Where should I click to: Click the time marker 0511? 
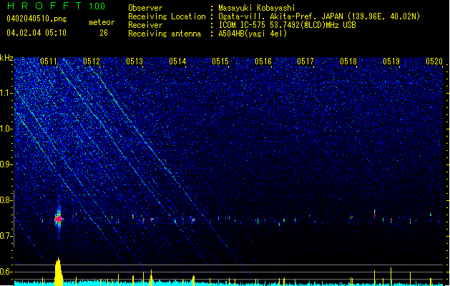point(49,61)
